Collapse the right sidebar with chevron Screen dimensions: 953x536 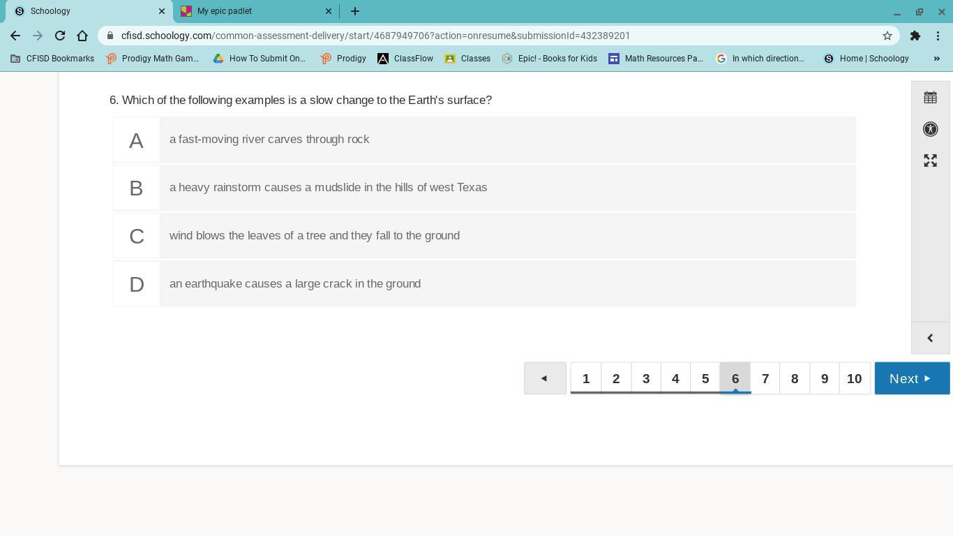930,338
